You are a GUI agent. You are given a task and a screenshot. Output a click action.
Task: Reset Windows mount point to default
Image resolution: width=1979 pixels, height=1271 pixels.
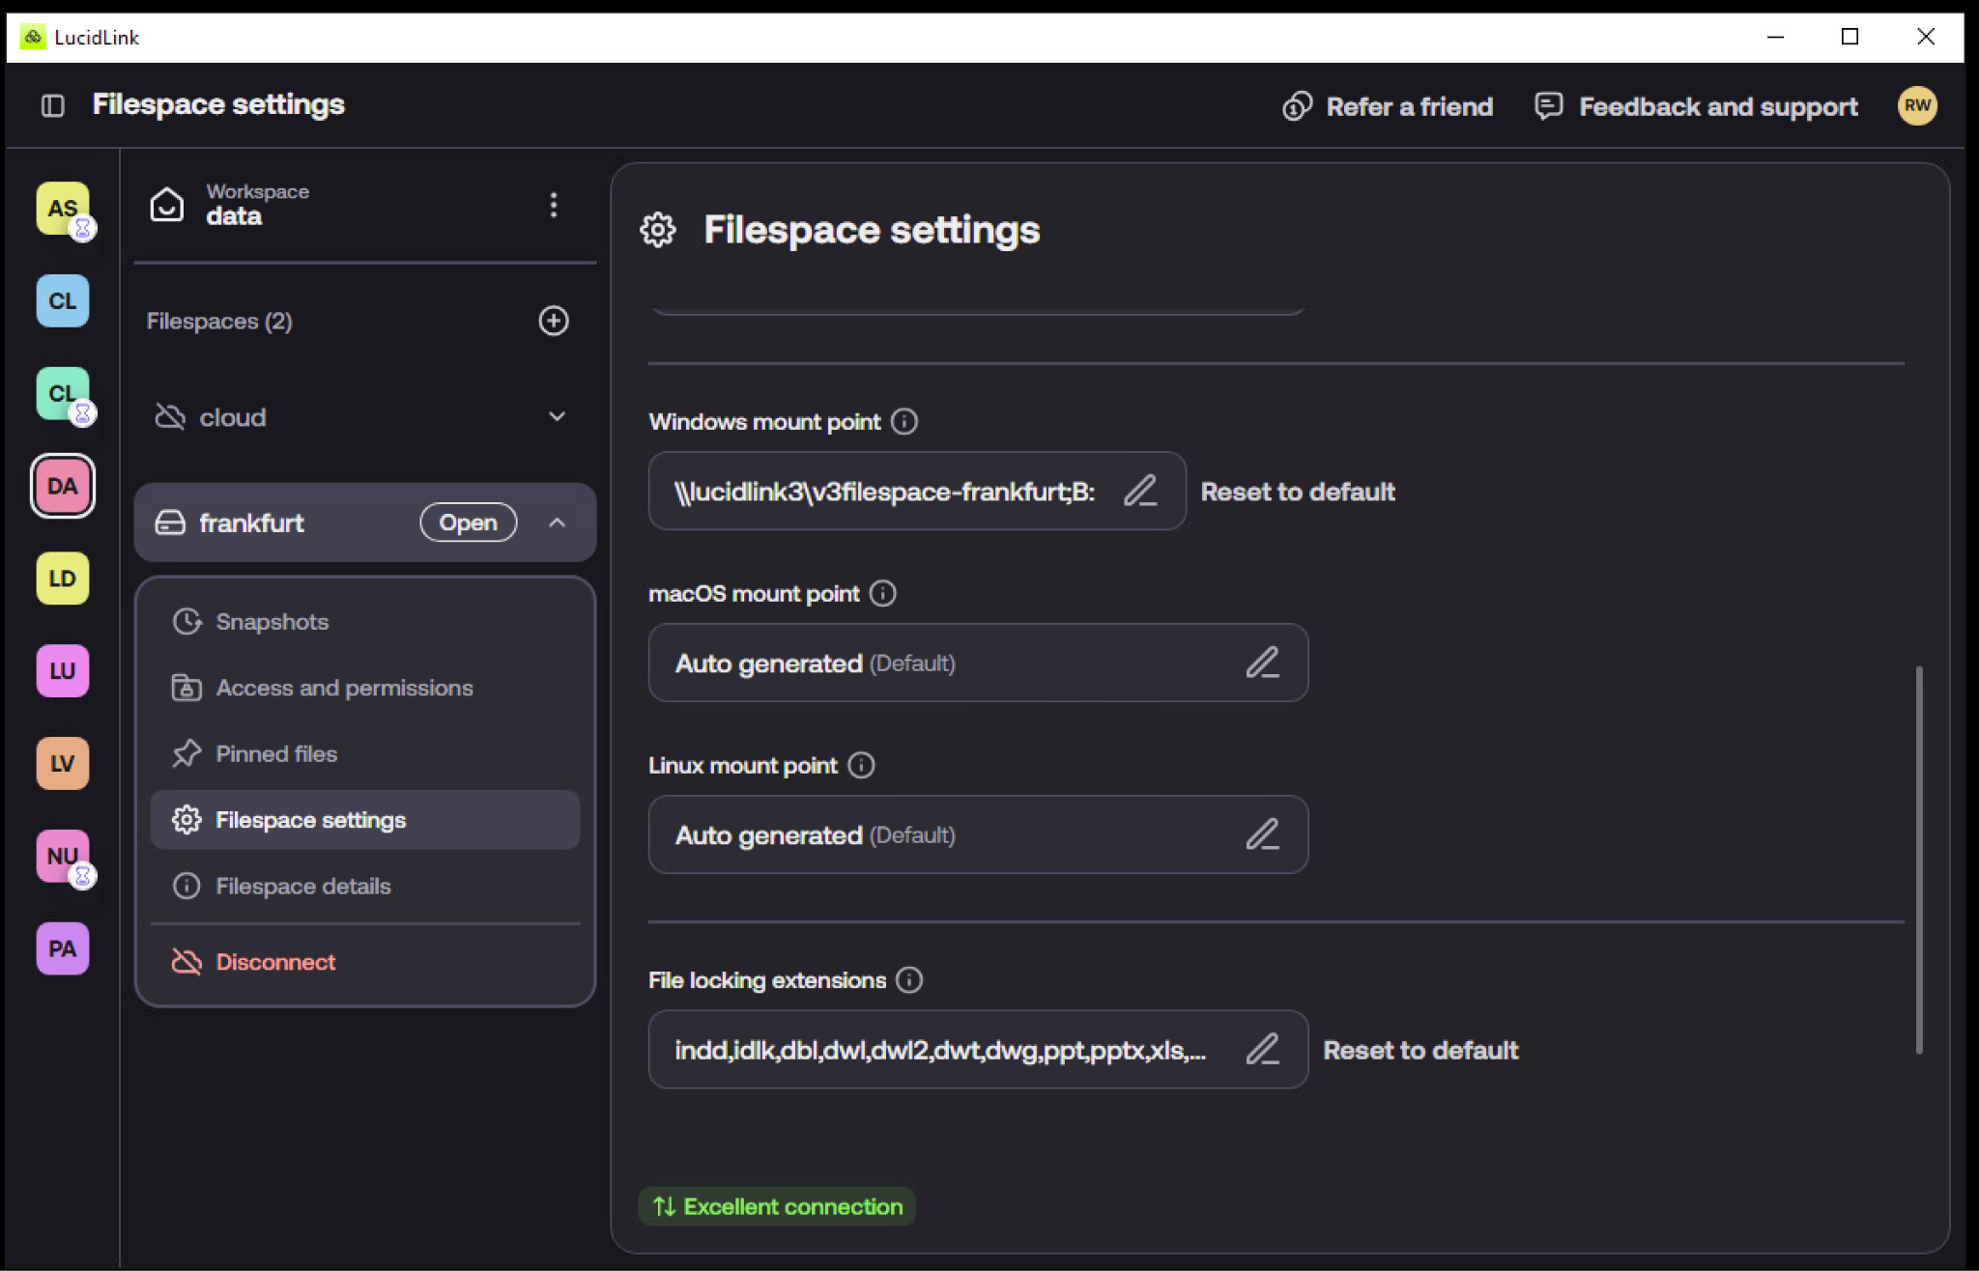coord(1298,492)
